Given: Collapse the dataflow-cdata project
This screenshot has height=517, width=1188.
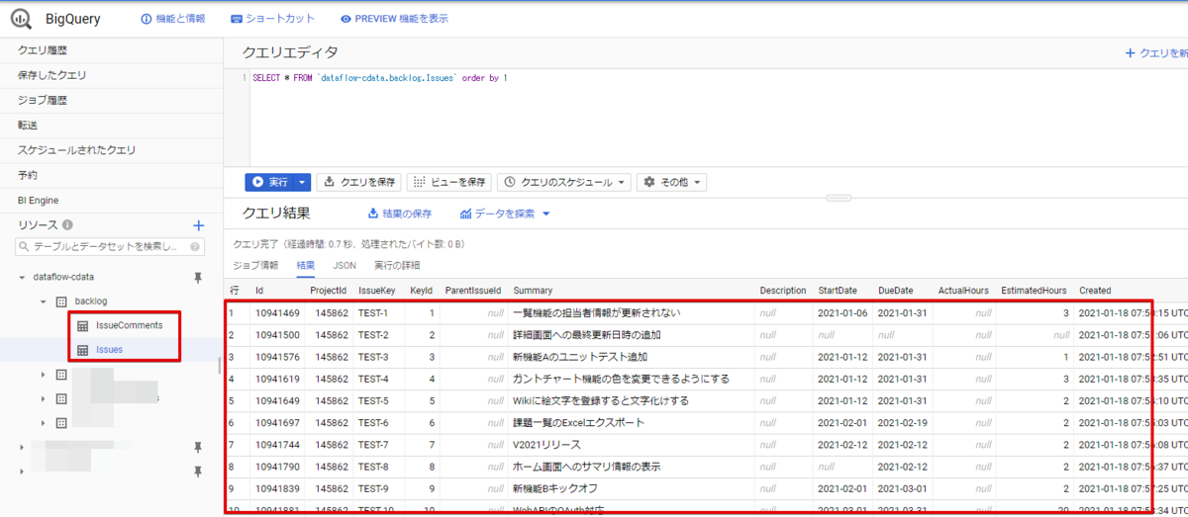Looking at the screenshot, I should (x=23, y=277).
